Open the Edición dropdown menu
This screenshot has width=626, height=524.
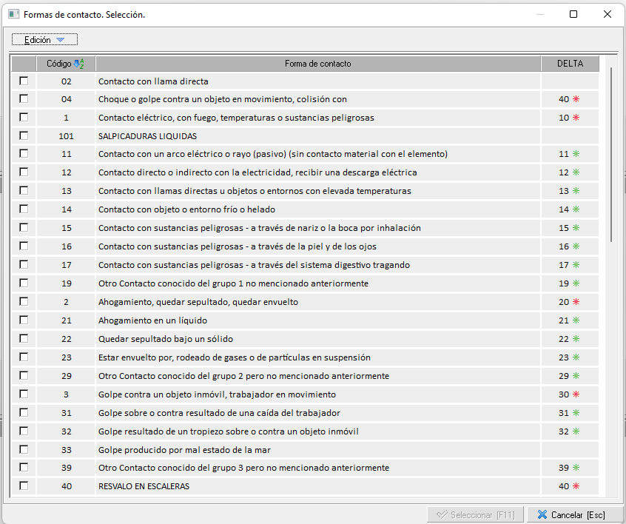(x=45, y=40)
